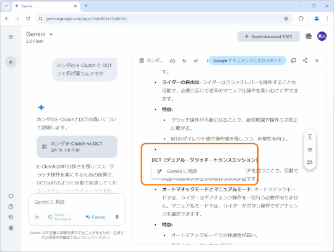Open the settings gear in sidebar

pyautogui.click(x=11, y=228)
